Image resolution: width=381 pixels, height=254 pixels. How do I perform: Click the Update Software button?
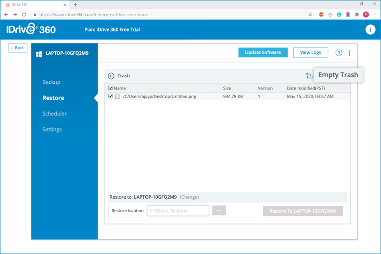(263, 52)
